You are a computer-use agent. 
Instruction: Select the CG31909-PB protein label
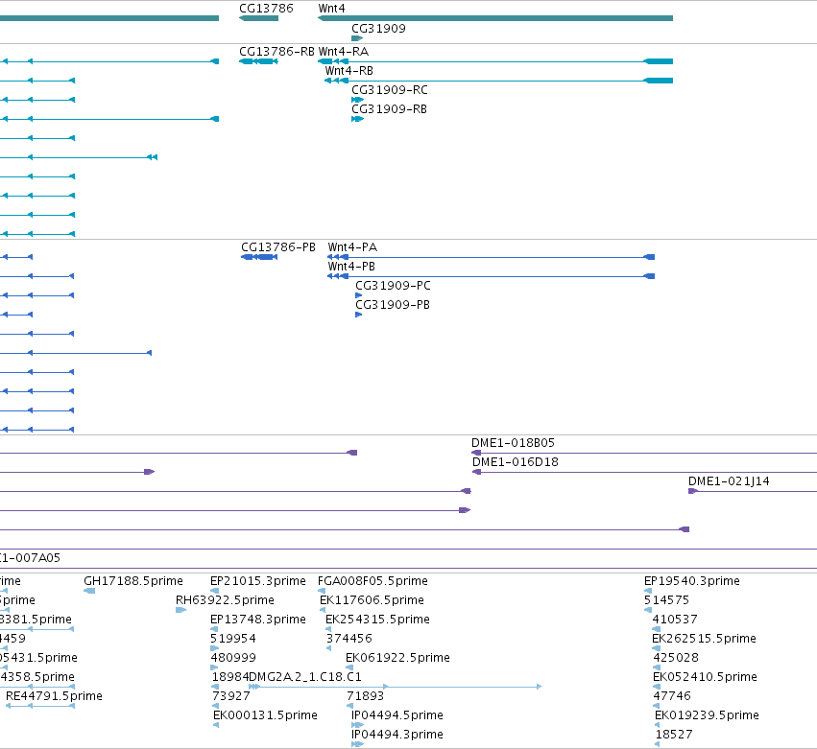coord(393,305)
